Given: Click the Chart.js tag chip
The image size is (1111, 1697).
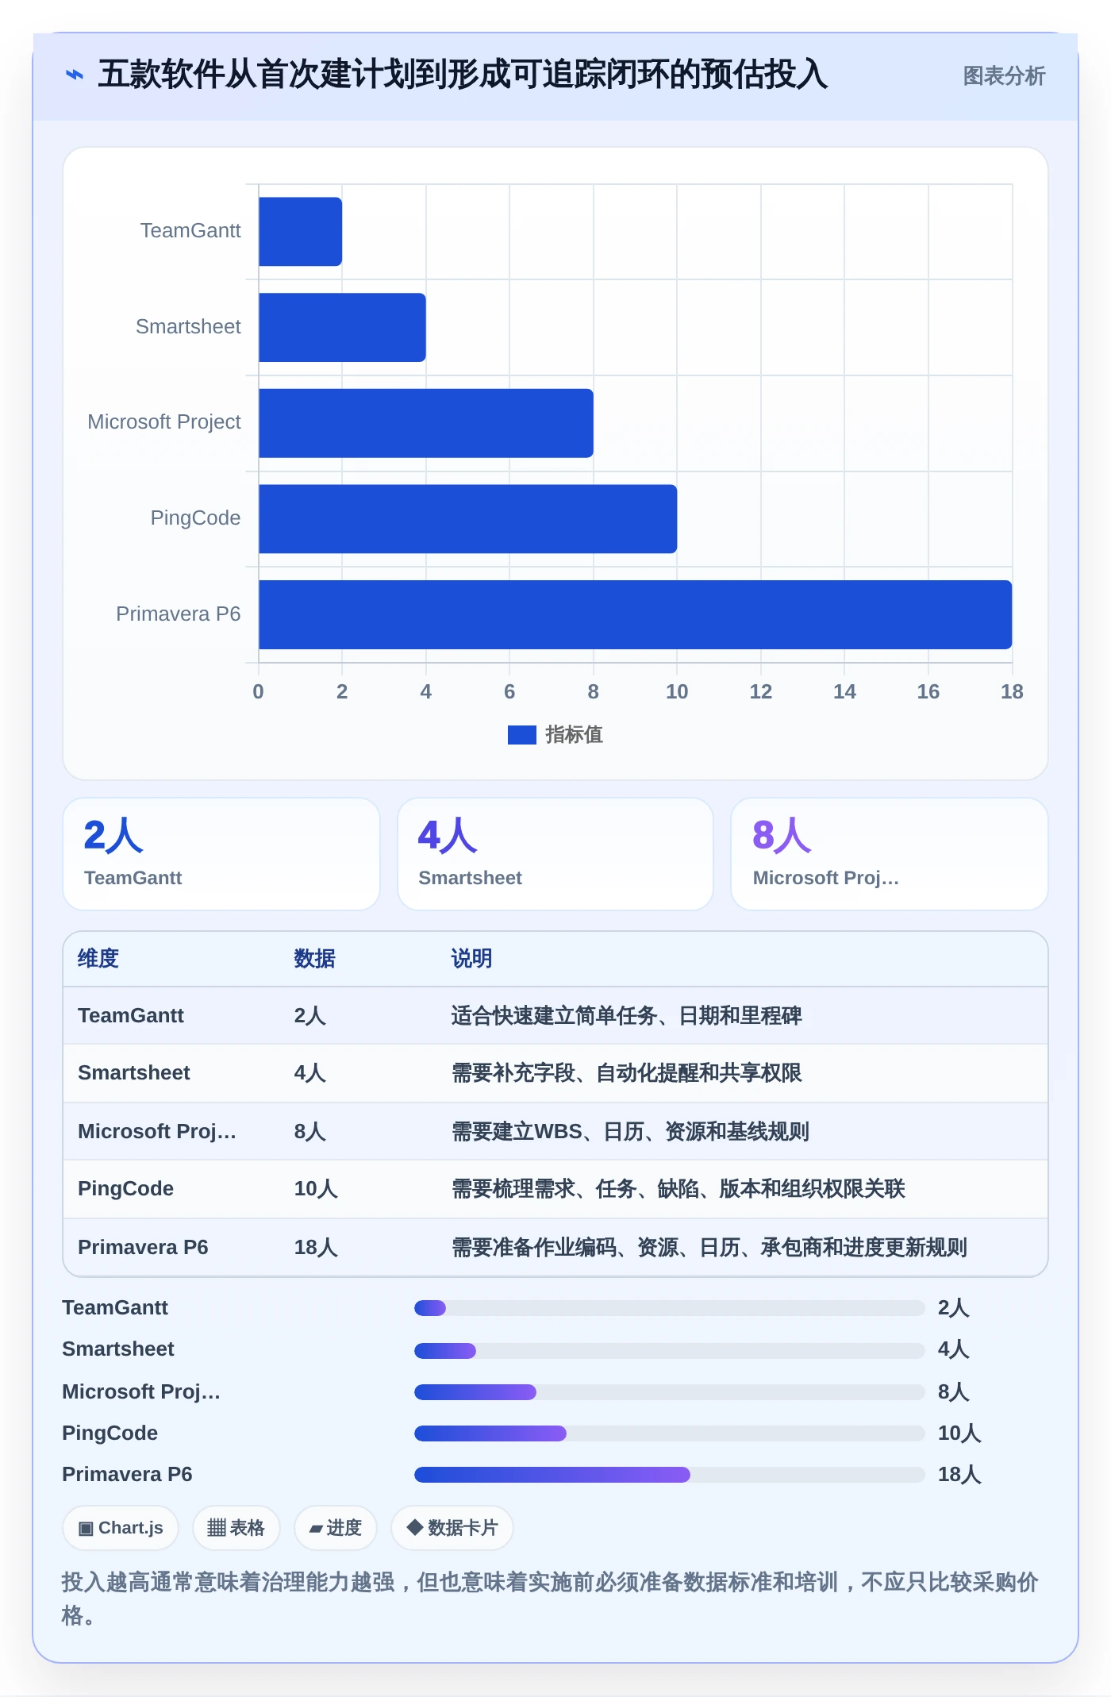Looking at the screenshot, I should click(121, 1528).
